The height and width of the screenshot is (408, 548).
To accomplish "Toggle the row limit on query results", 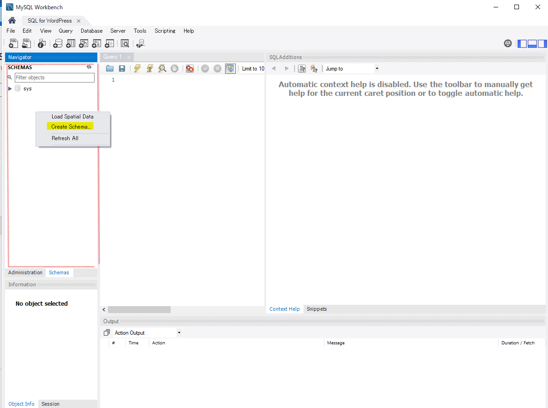I will coord(230,68).
